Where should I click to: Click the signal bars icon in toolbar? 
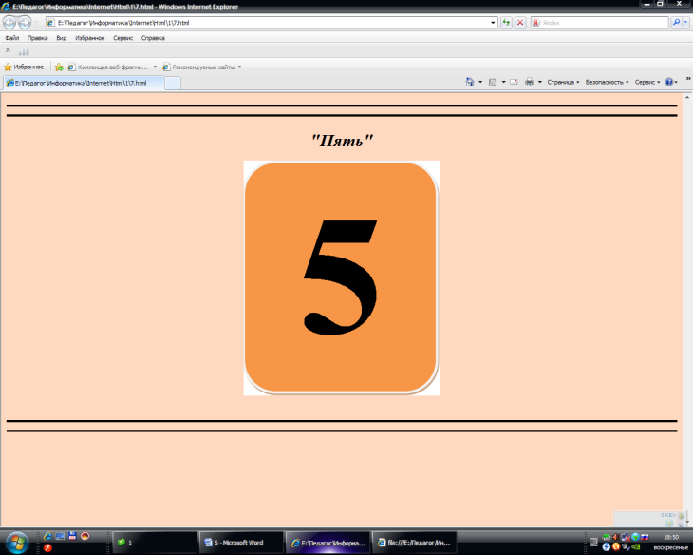(24, 51)
